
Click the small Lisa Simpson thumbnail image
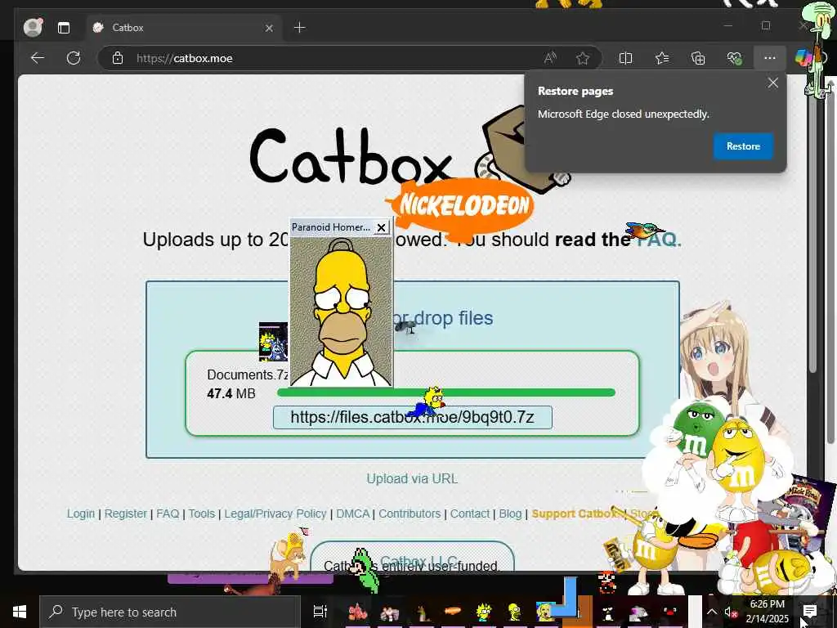pos(273,342)
